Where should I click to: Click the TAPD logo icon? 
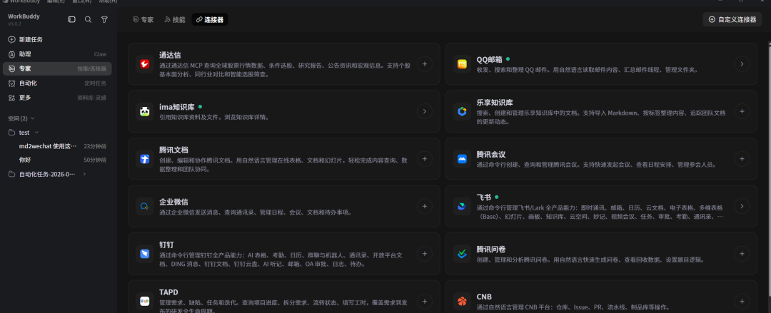[x=144, y=301]
